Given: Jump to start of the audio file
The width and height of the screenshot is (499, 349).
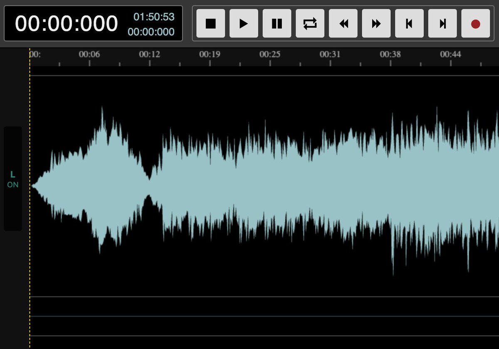Looking at the screenshot, I should (x=409, y=24).
